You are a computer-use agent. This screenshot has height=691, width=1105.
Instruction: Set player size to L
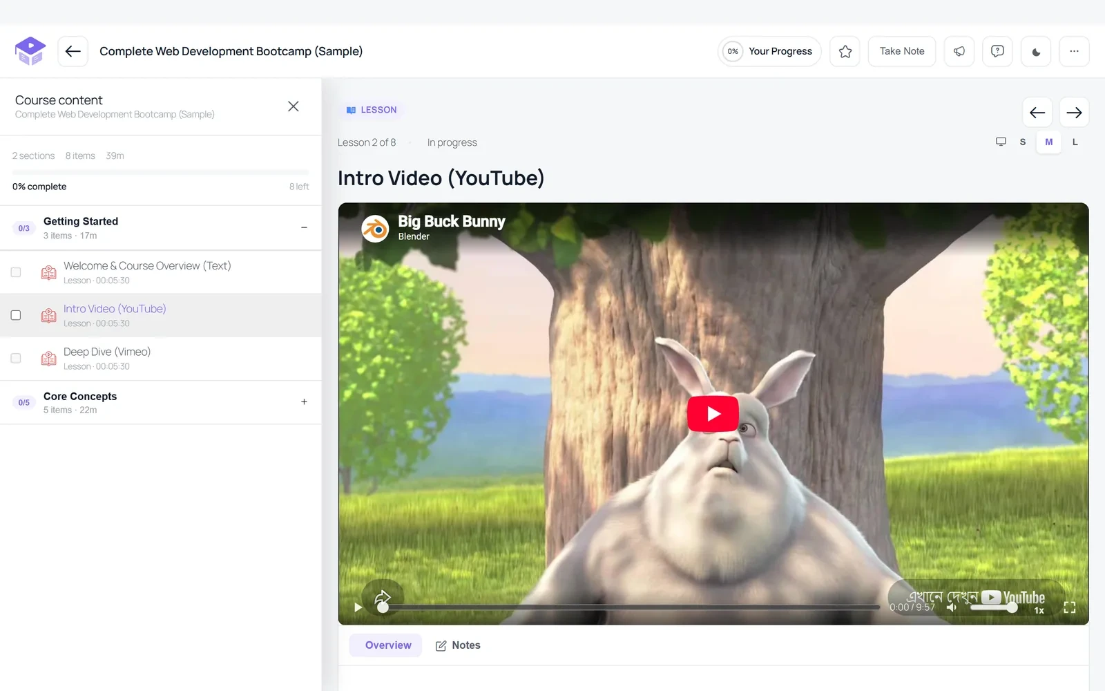pyautogui.click(x=1075, y=142)
